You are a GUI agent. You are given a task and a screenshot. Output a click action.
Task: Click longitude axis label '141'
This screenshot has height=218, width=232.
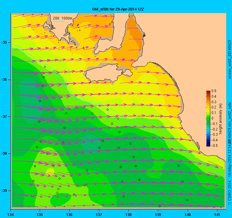(217, 215)
